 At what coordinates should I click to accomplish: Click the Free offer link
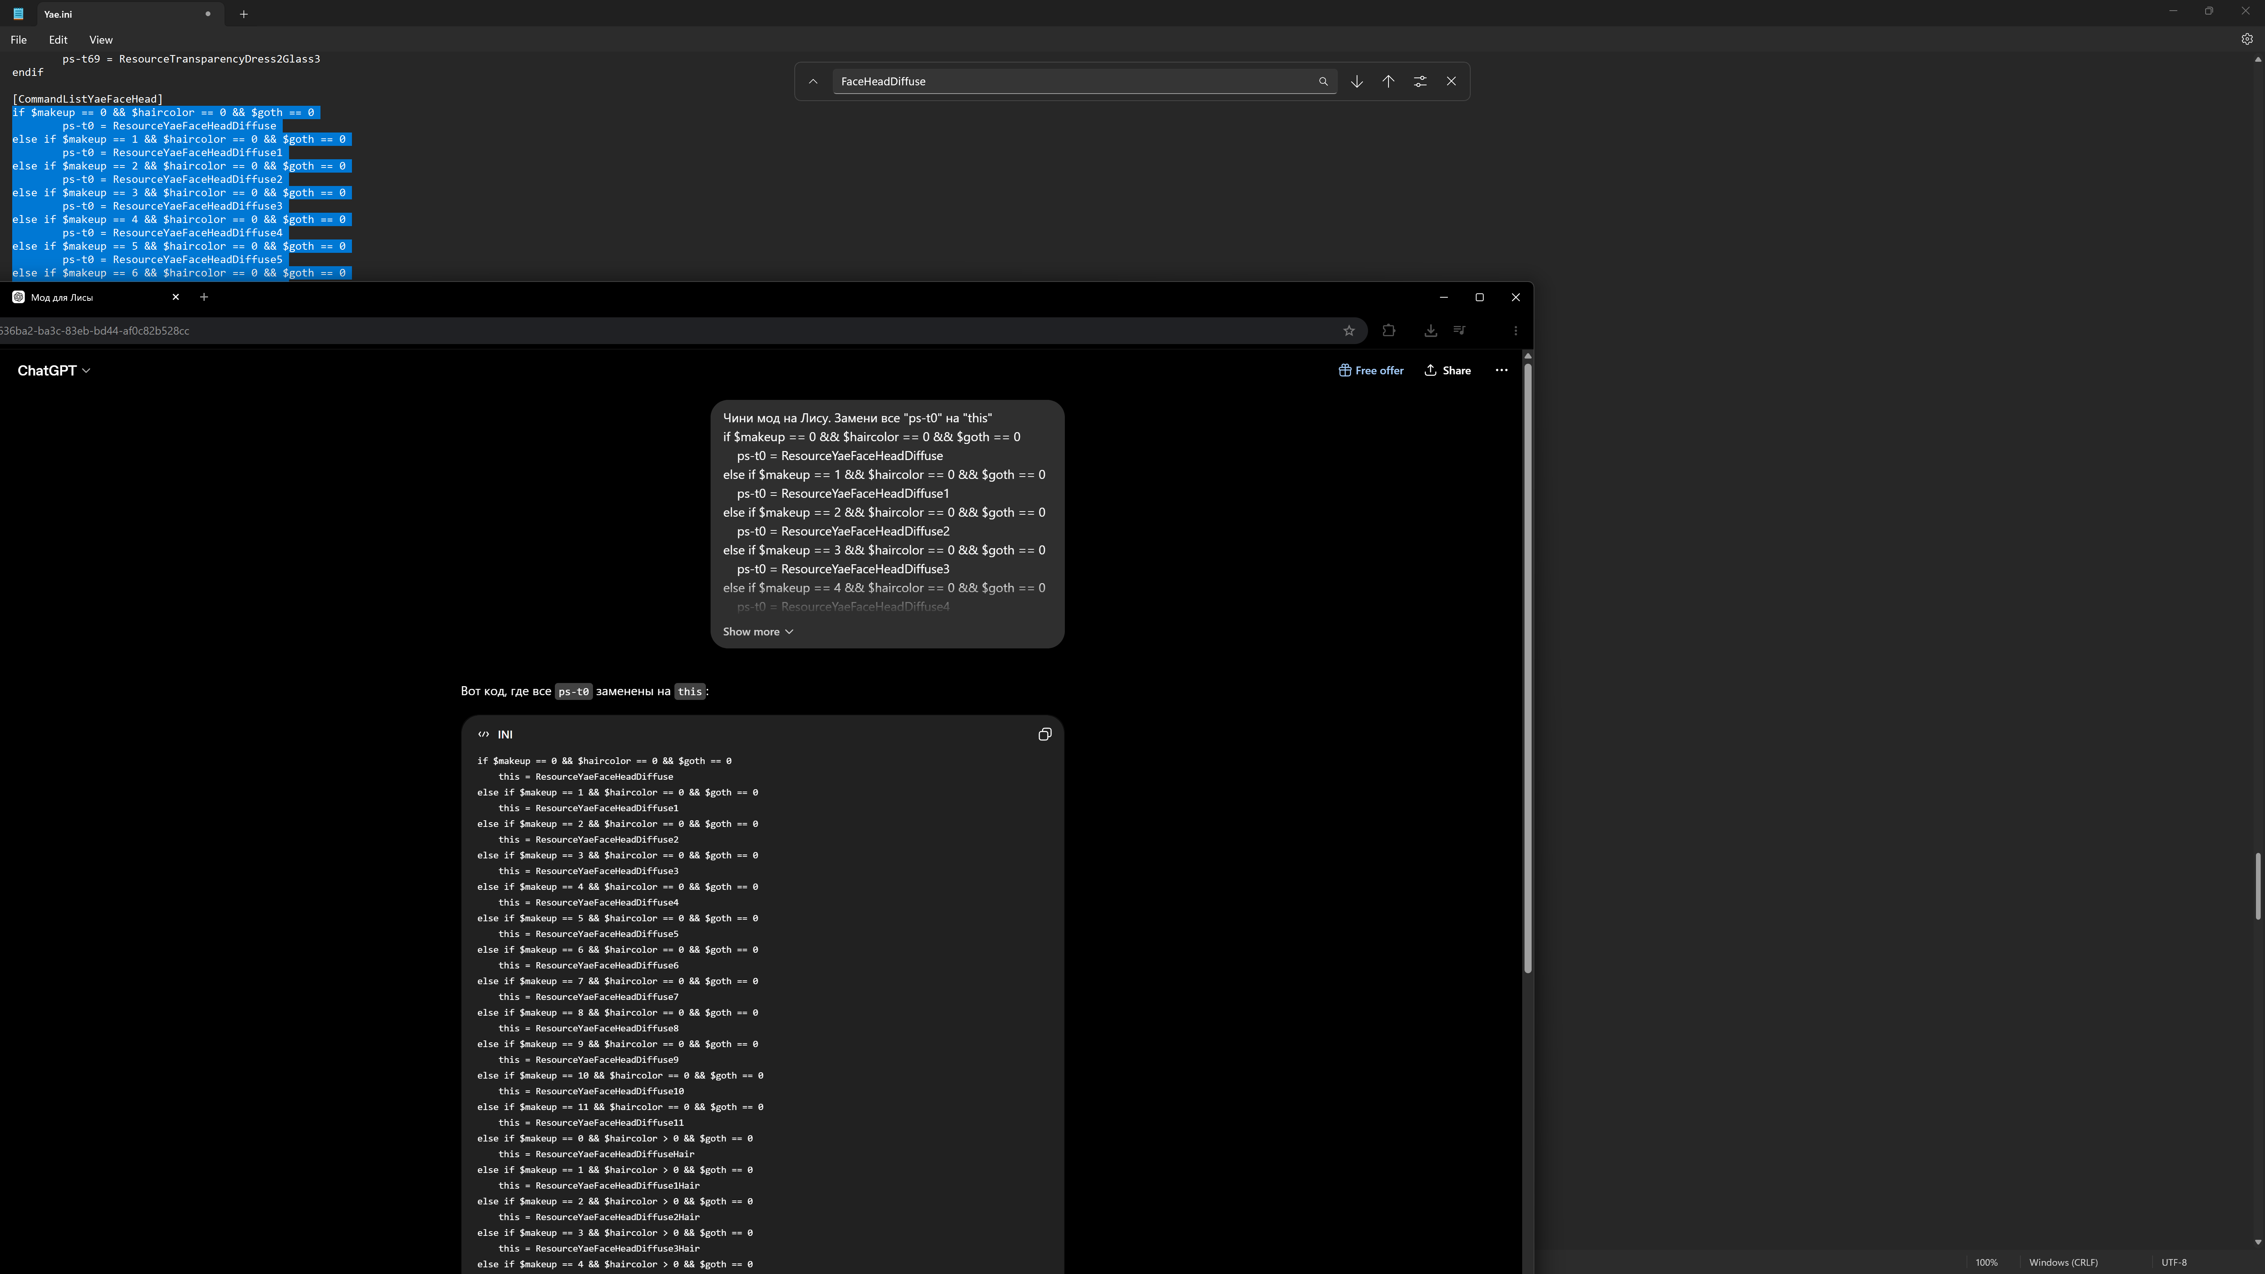click(1371, 371)
